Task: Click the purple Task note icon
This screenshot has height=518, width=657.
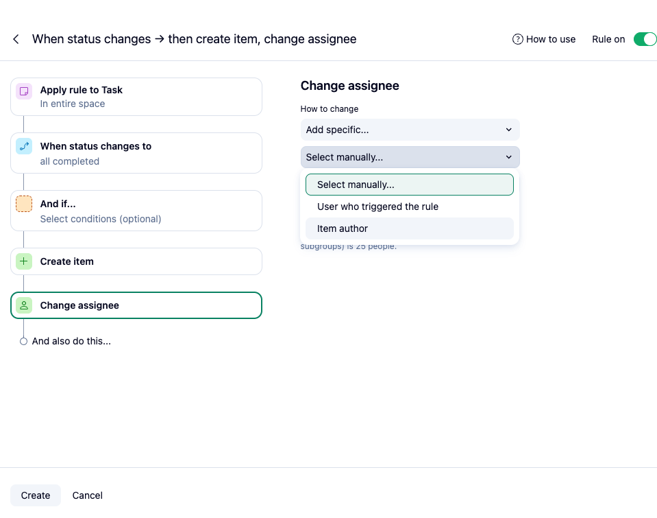Action: 24,91
